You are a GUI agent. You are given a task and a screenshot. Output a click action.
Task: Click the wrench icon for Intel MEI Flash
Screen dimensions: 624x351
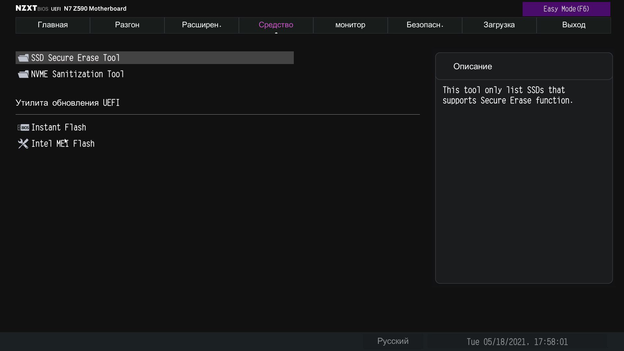click(23, 144)
